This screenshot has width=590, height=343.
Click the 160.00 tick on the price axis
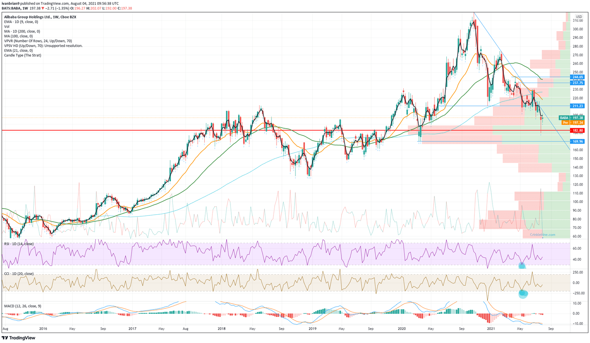pos(578,150)
